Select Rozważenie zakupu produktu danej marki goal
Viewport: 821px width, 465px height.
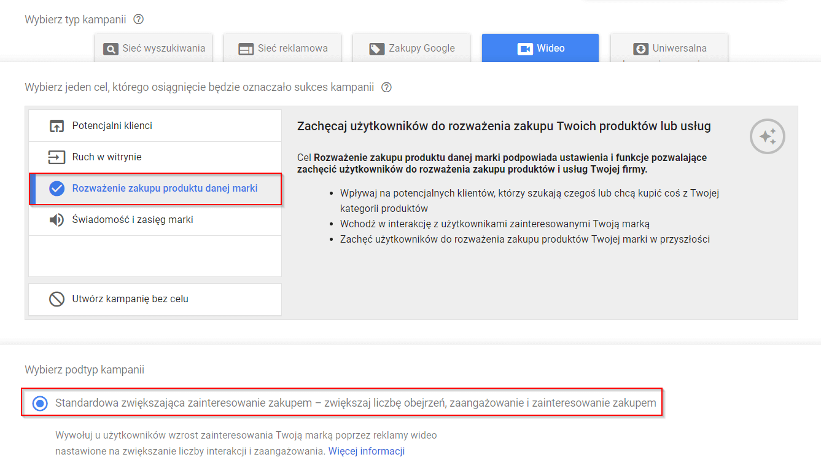165,189
